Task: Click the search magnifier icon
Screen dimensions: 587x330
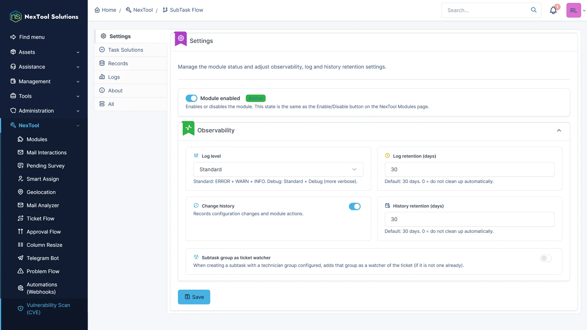Action: (534, 10)
